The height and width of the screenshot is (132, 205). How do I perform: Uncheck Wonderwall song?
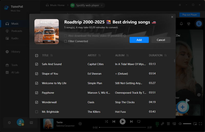(37, 102)
